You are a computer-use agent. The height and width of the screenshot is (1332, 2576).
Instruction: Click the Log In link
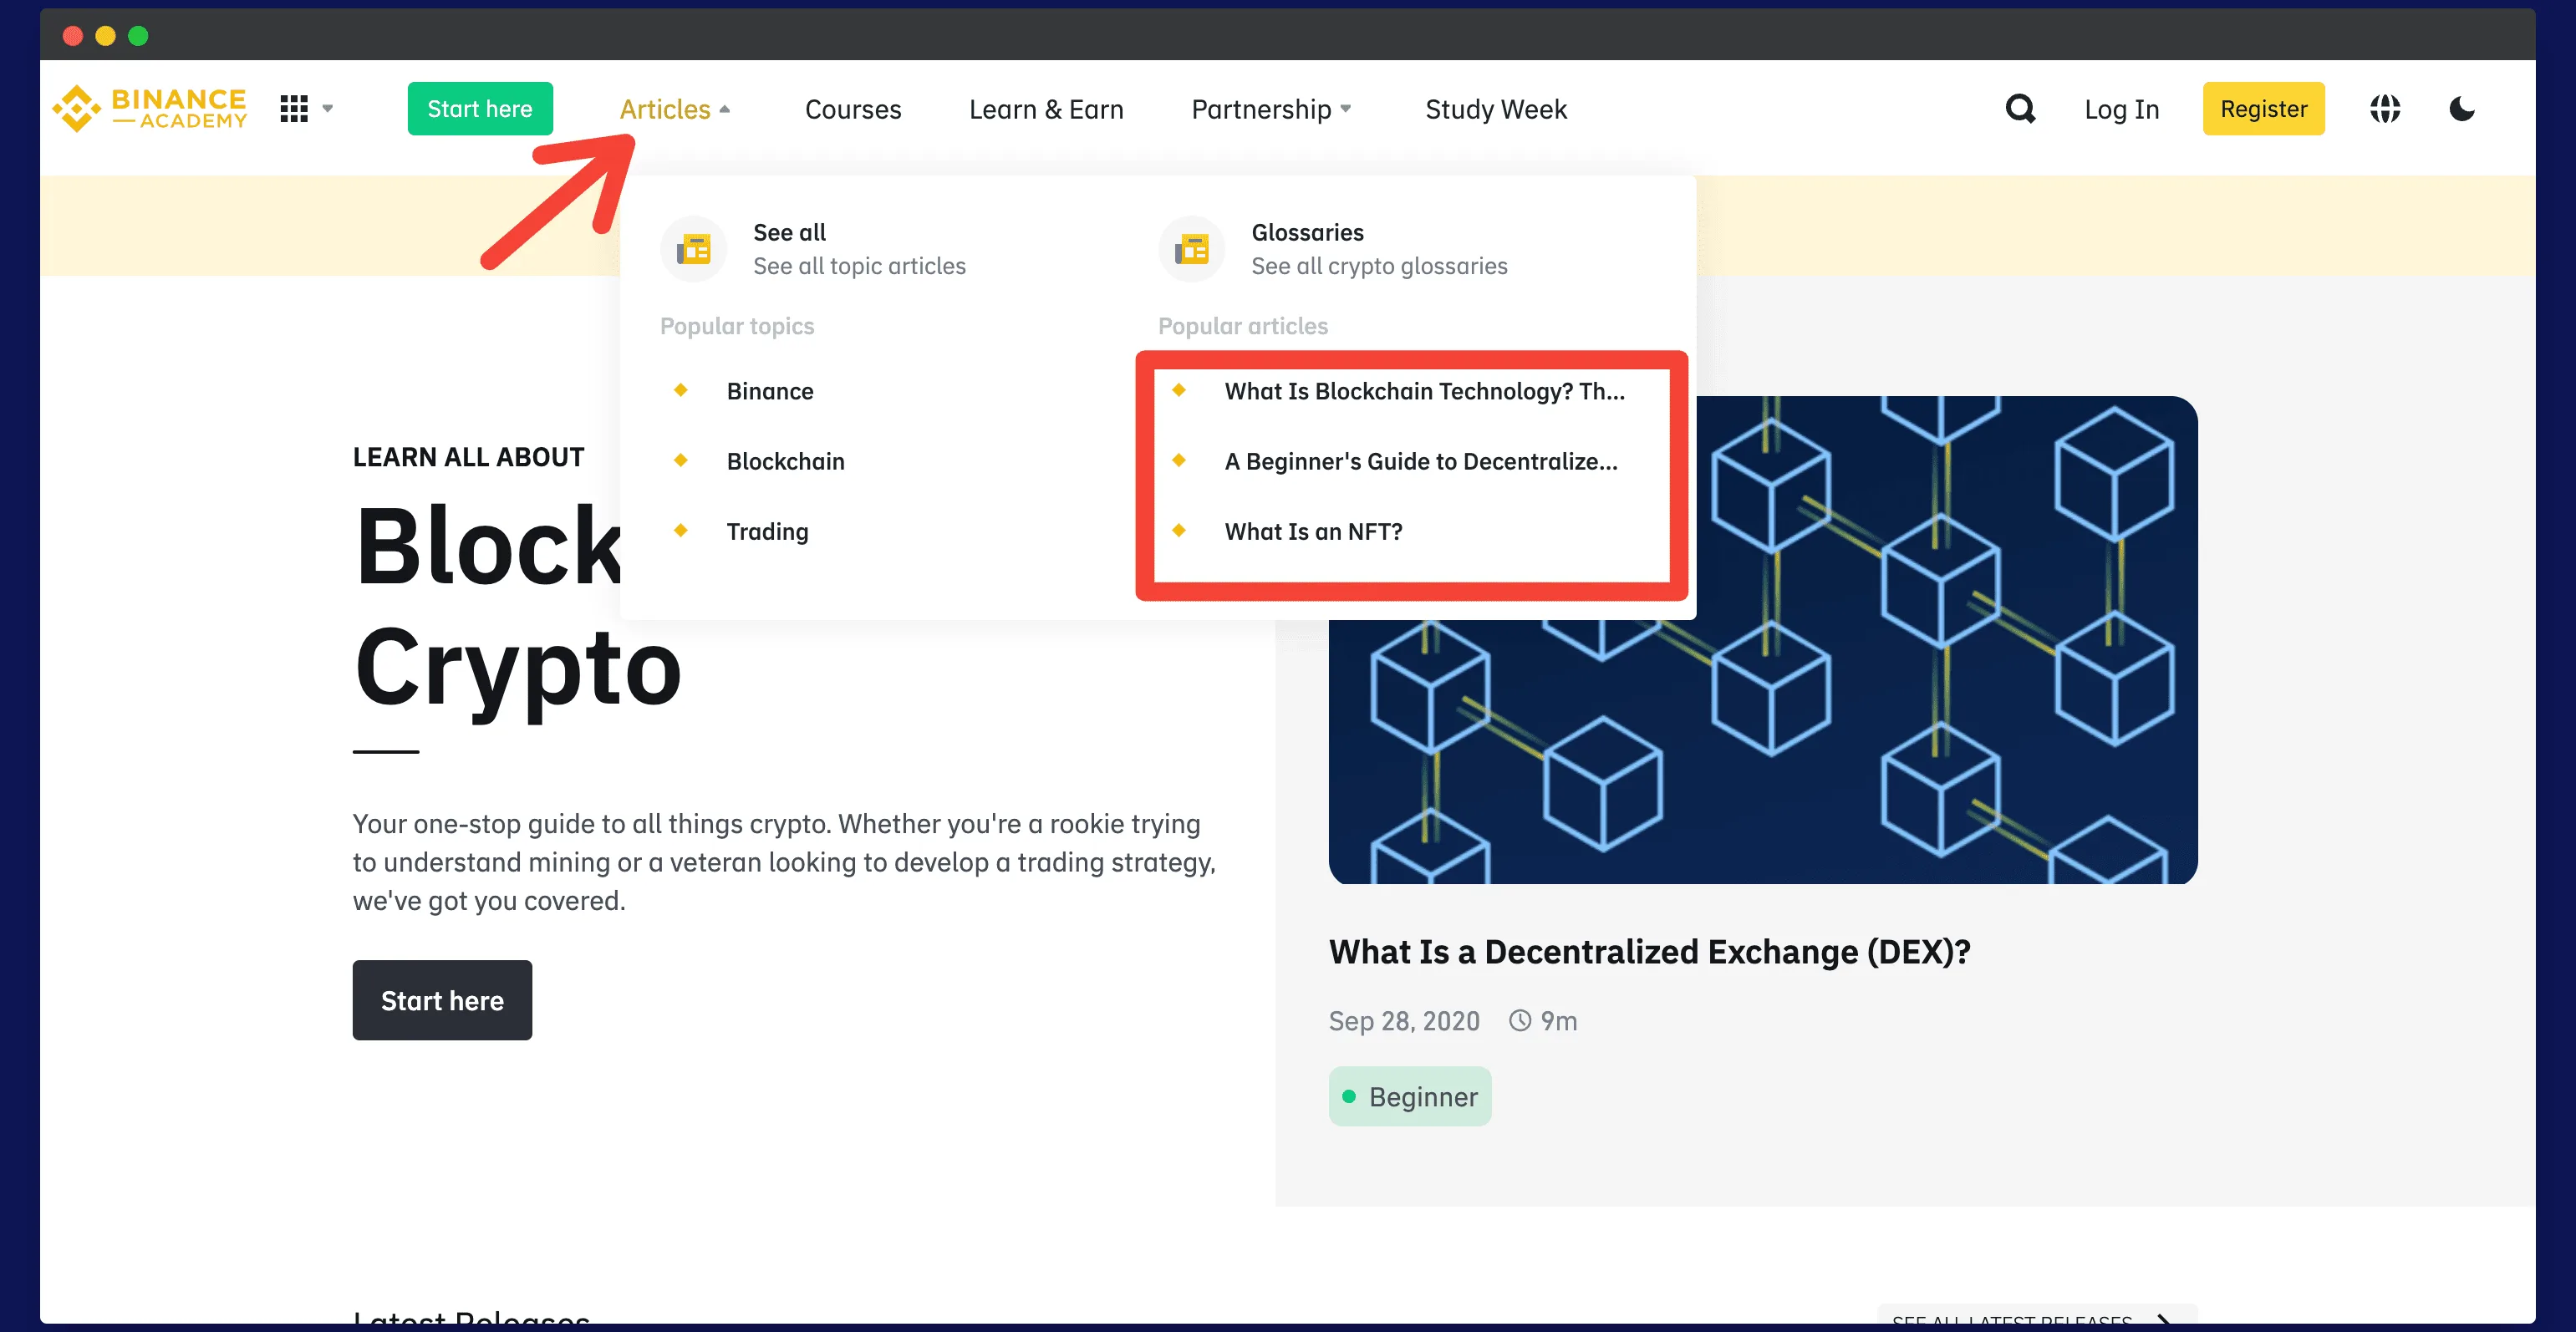pyautogui.click(x=2121, y=109)
